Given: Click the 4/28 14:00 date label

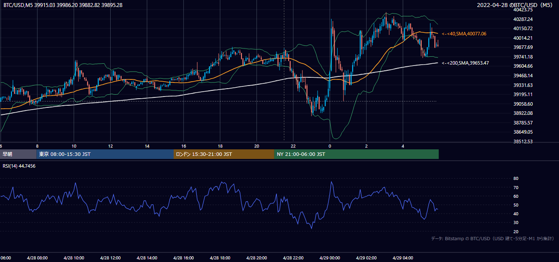Looking at the screenshot, I should coord(147,258).
